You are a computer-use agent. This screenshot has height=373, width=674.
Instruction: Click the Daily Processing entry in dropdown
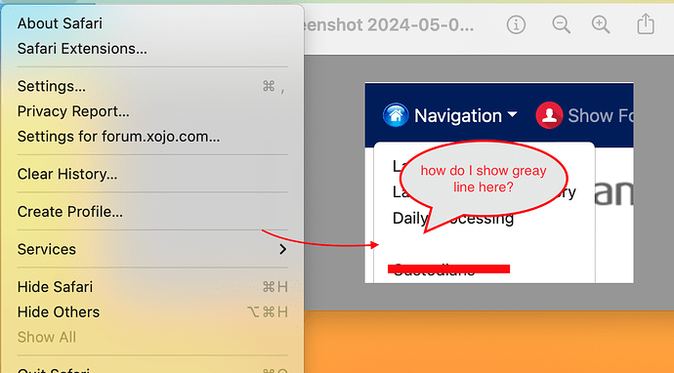tap(453, 219)
